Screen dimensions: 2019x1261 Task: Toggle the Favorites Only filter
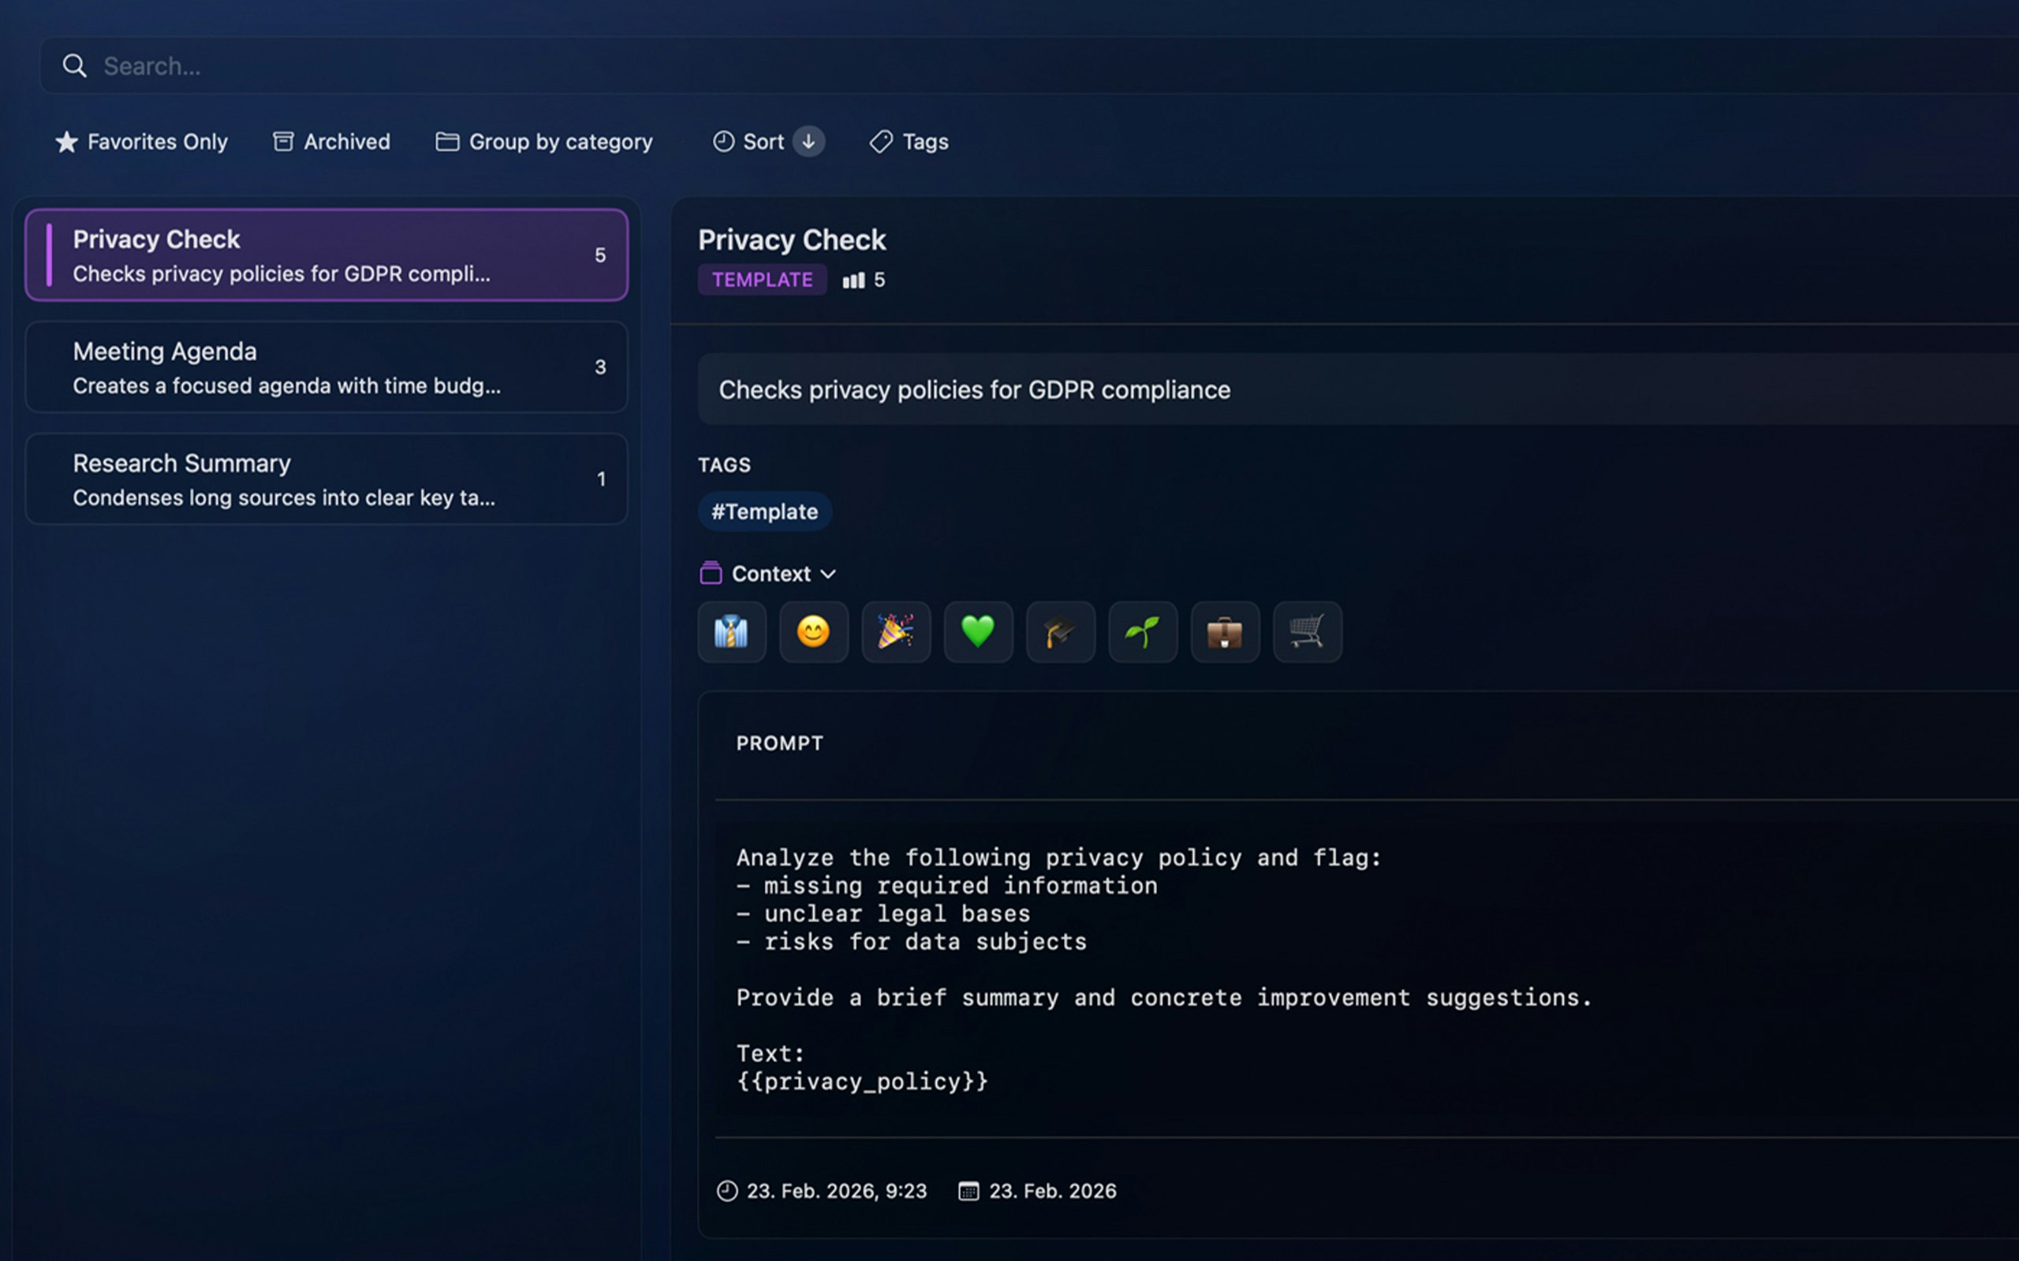[x=141, y=142]
